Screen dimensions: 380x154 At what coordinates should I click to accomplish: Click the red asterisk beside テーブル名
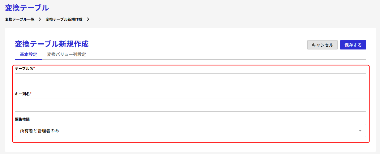(x=34, y=68)
